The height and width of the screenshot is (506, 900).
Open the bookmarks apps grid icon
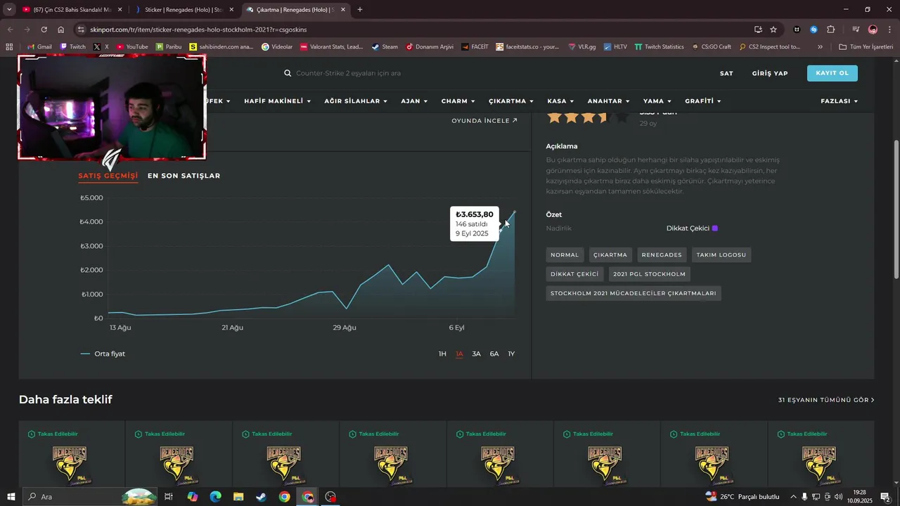tap(9, 46)
